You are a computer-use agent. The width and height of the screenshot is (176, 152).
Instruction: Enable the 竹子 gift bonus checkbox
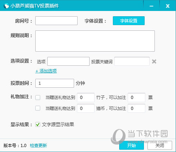pos(38,98)
